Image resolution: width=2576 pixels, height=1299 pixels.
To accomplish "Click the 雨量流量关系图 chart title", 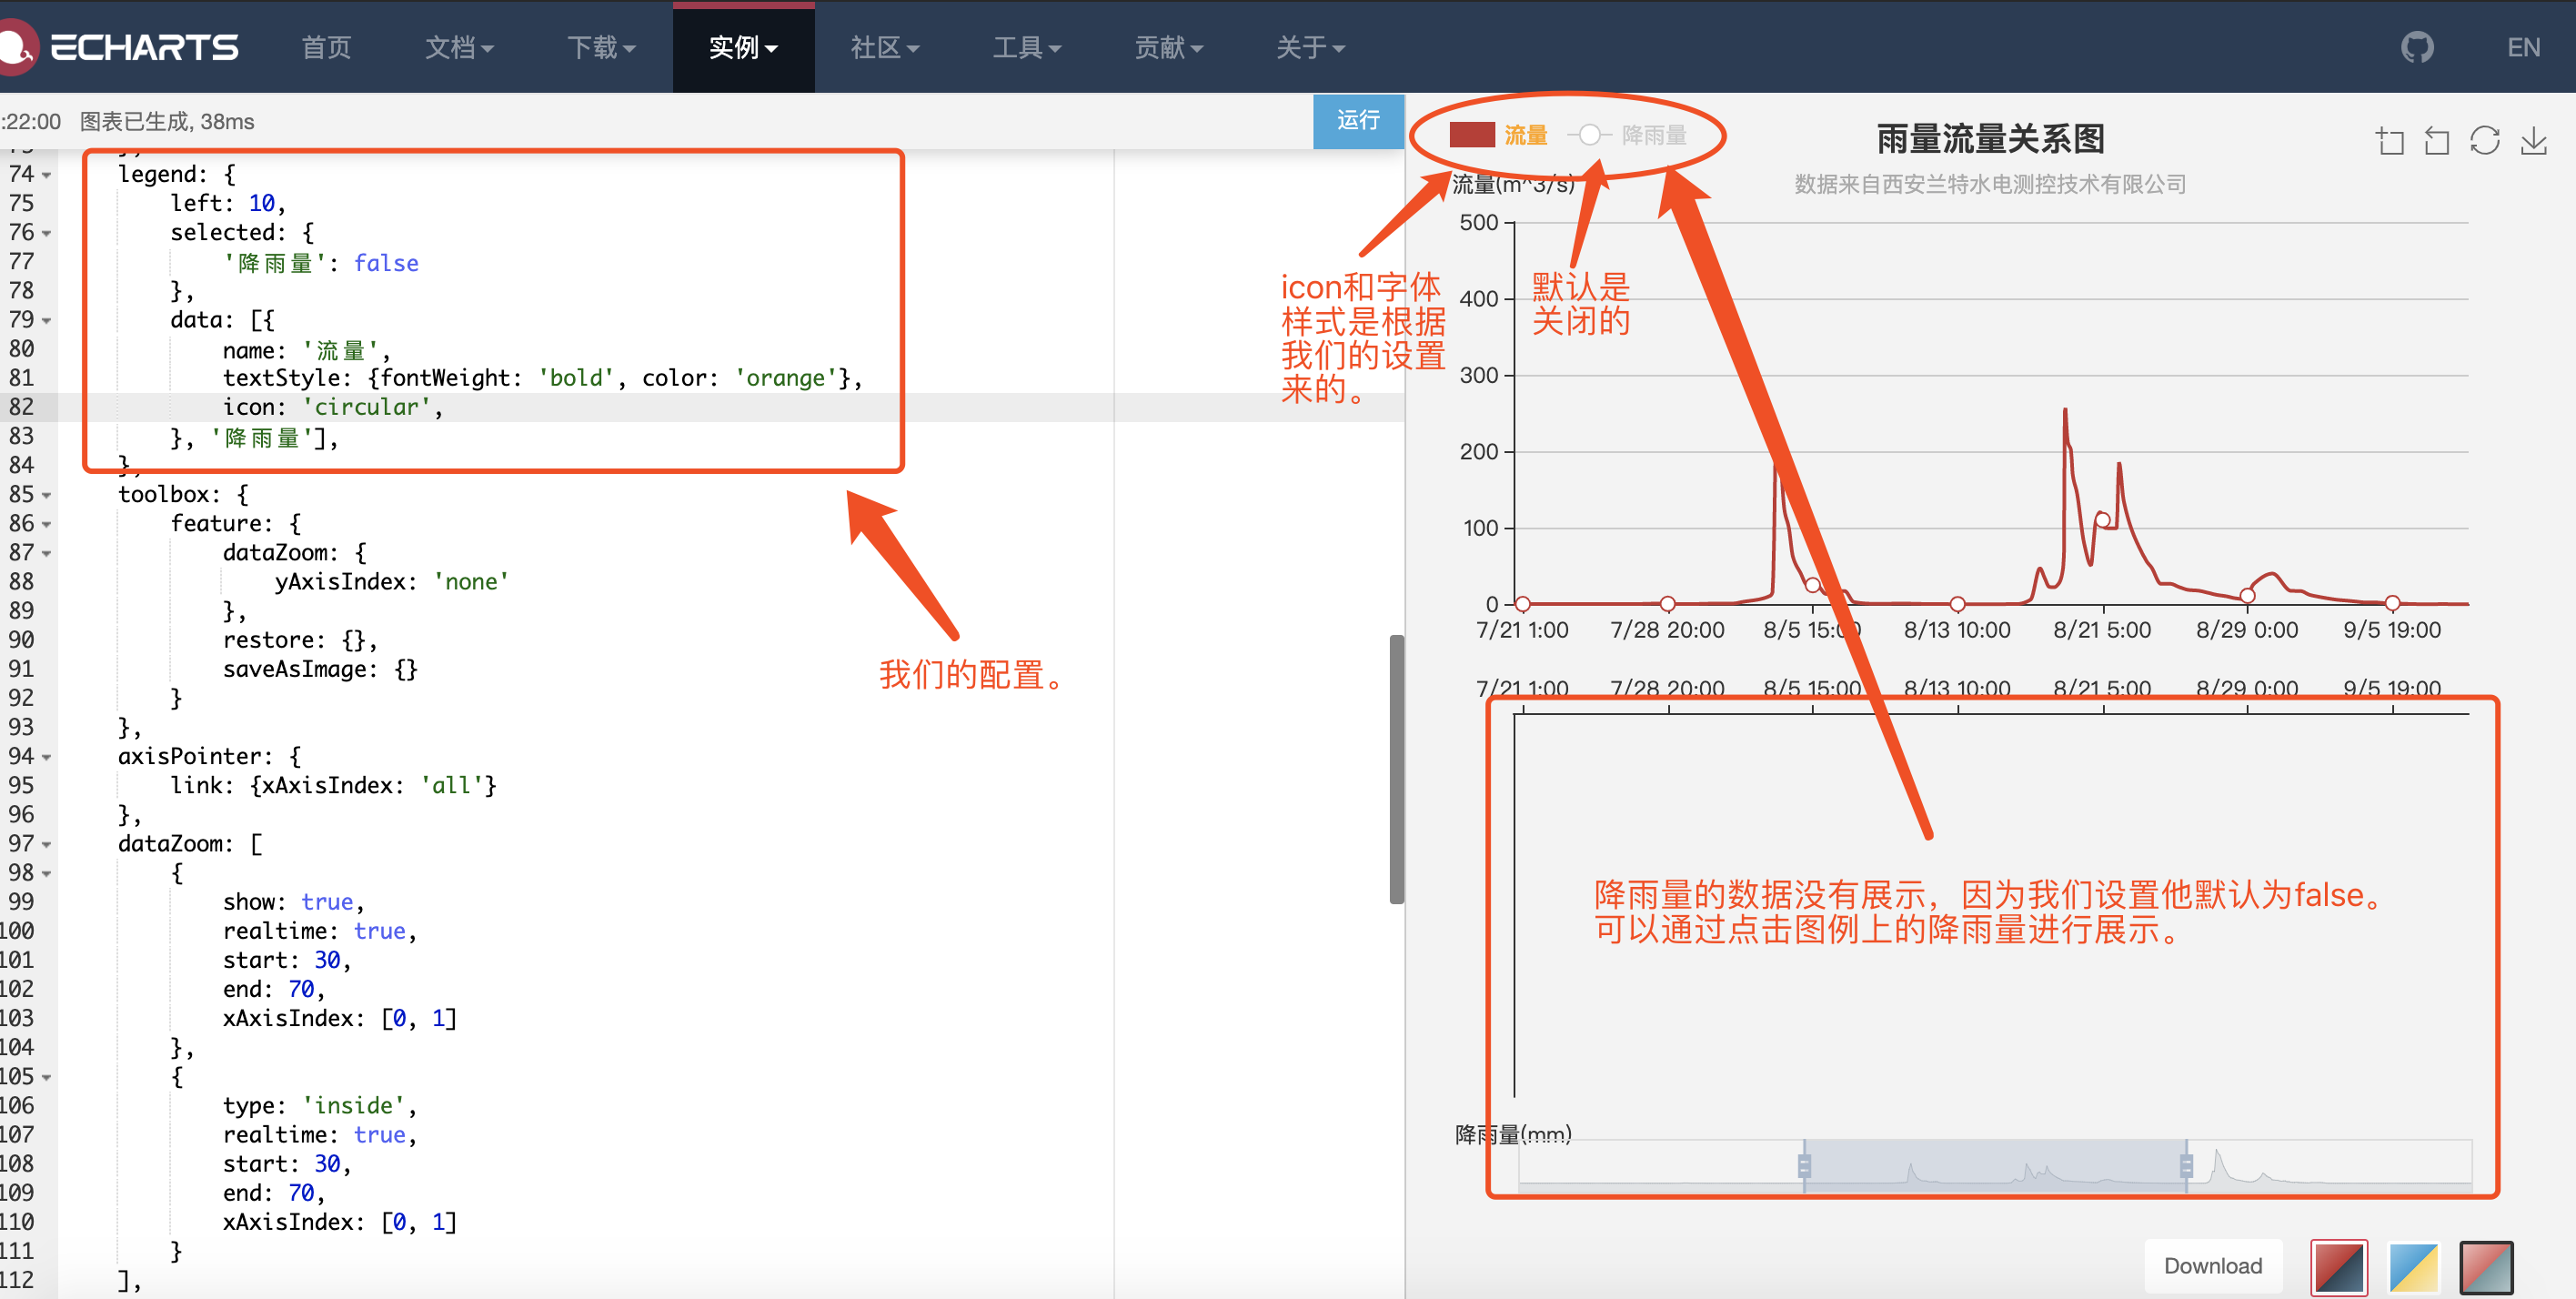I will click(1990, 139).
